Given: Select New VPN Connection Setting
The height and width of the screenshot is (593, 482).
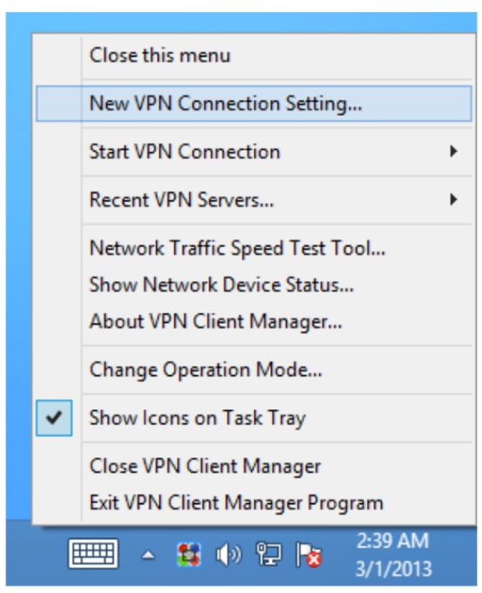Looking at the screenshot, I should point(254,104).
